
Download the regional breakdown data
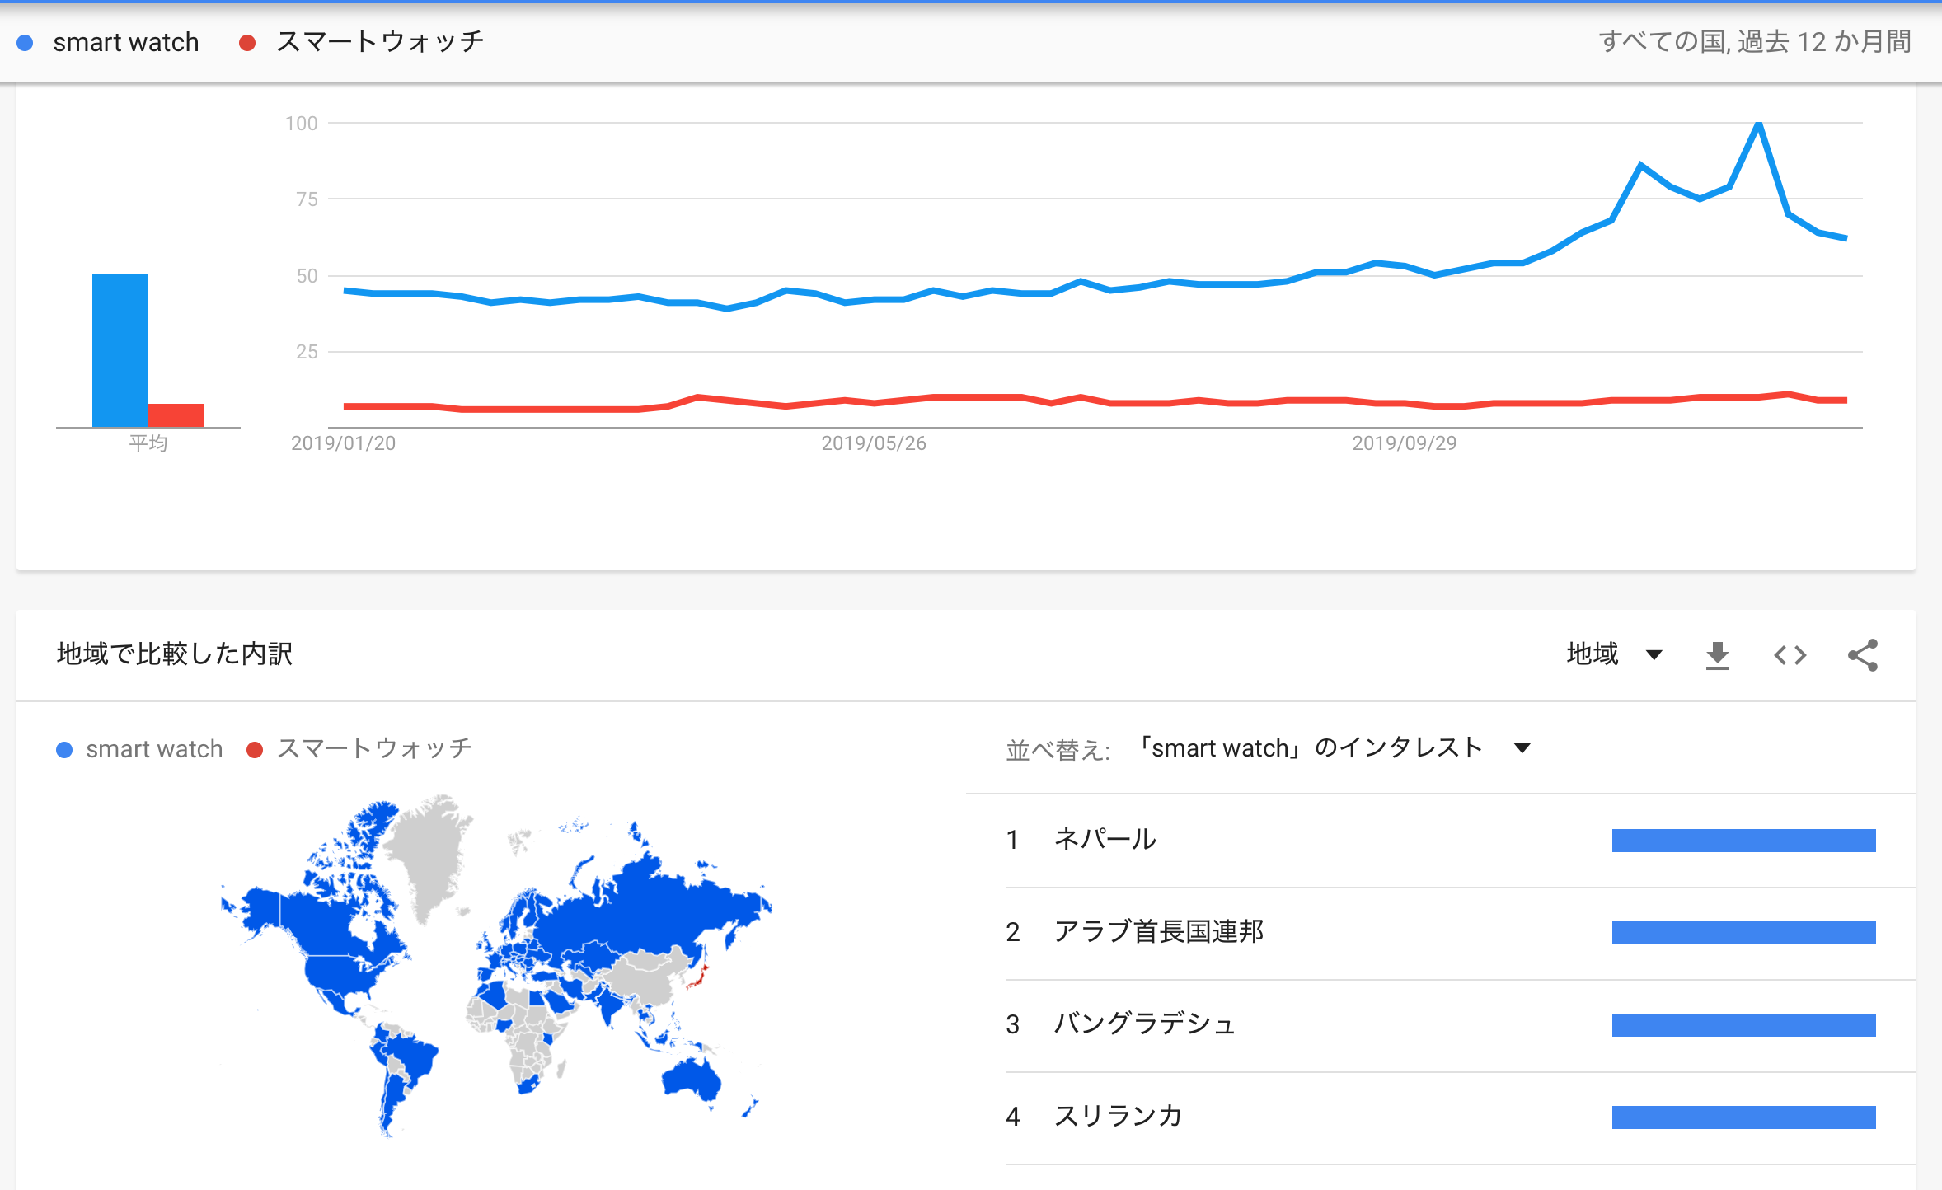click(x=1717, y=655)
